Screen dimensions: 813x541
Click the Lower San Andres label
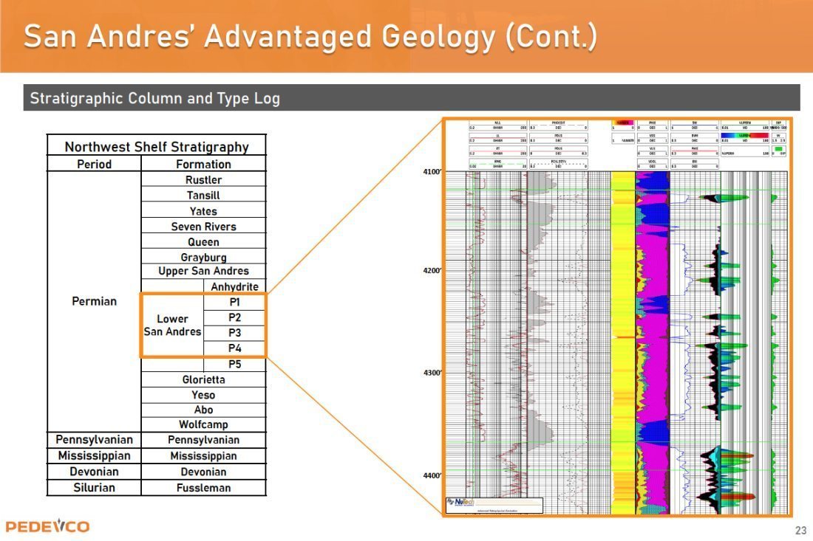(x=172, y=325)
